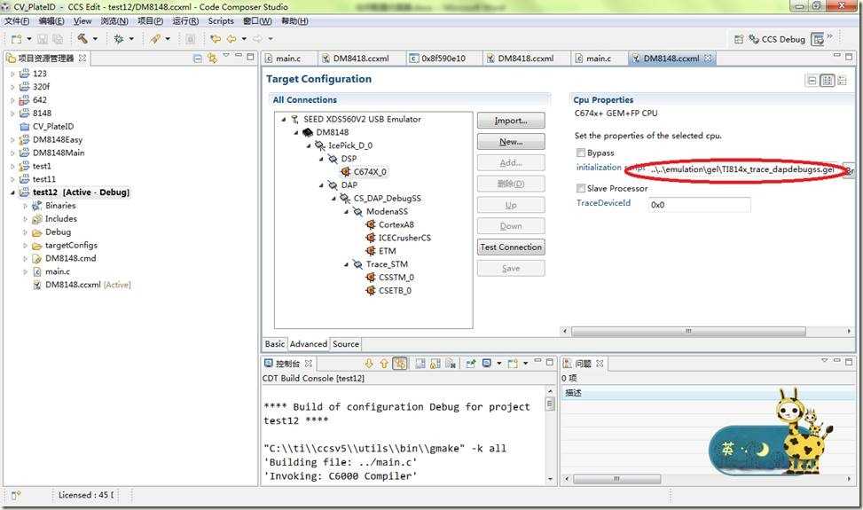The image size is (863, 510).
Task: Toggle console error navigation icon
Action: [x=400, y=364]
